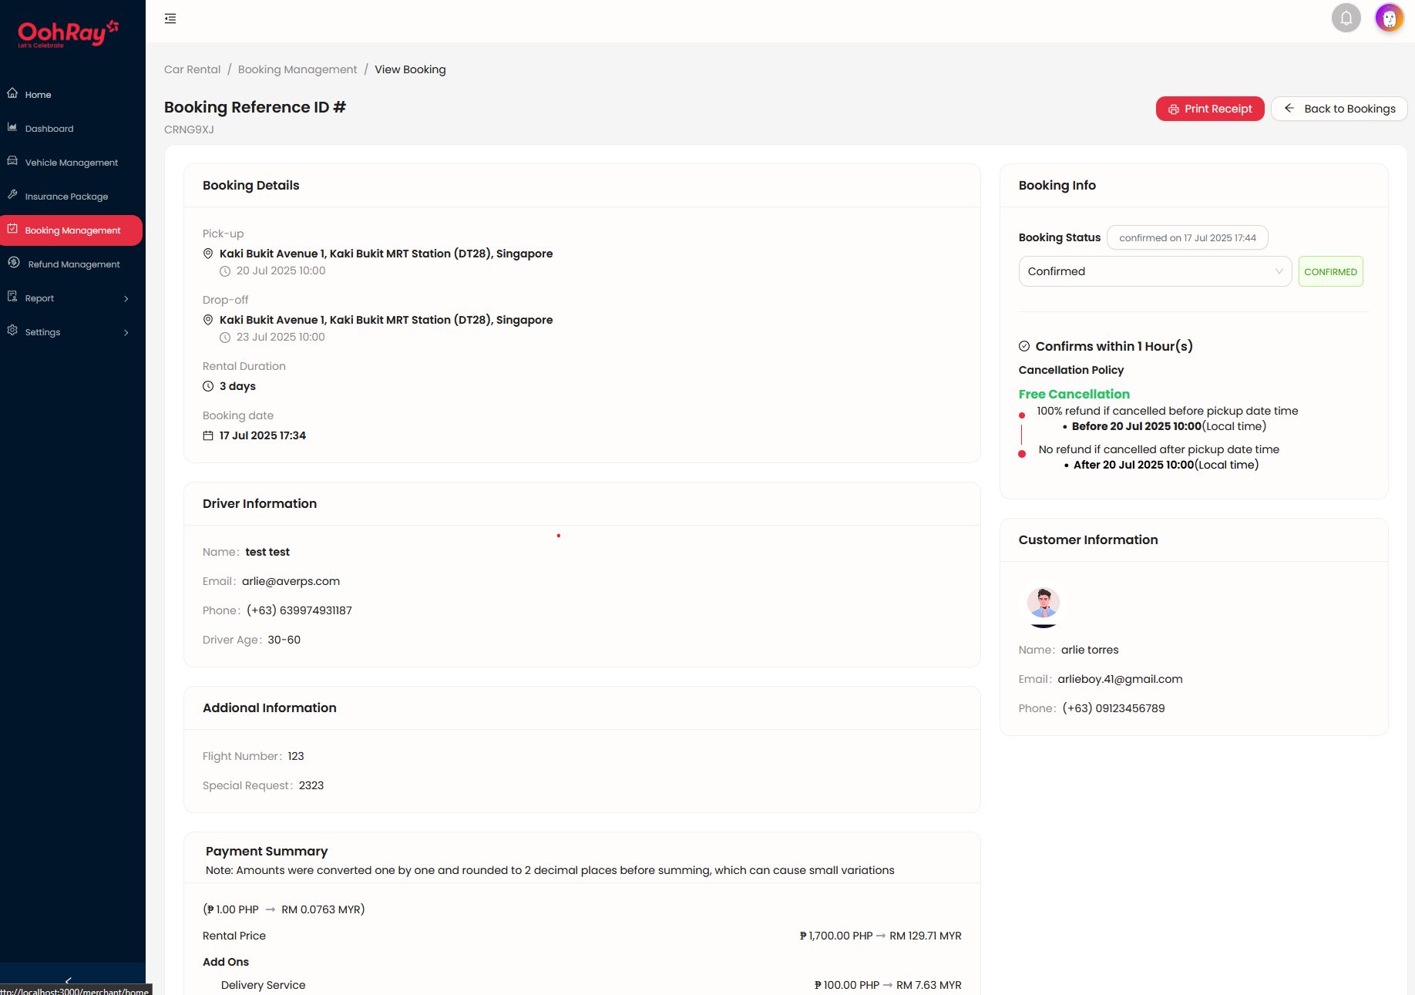Go Back to Bookings
Screen dimensions: 1415x995
click(1339, 109)
